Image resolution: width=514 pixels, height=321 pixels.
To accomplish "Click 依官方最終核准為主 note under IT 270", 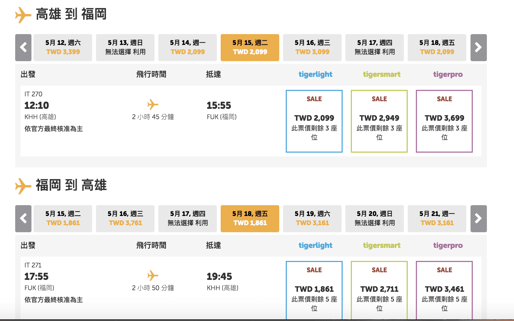I will tap(54, 129).
